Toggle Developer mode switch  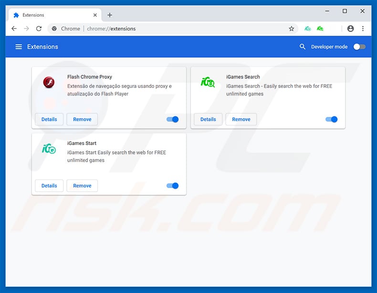359,47
